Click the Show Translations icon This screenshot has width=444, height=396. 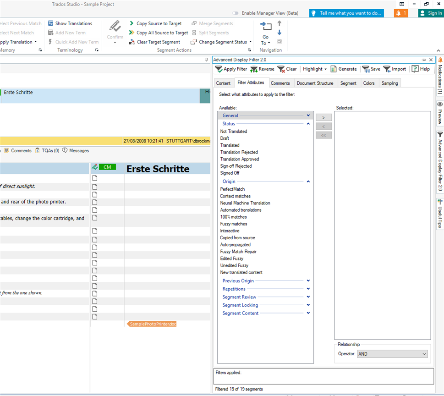(x=51, y=23)
